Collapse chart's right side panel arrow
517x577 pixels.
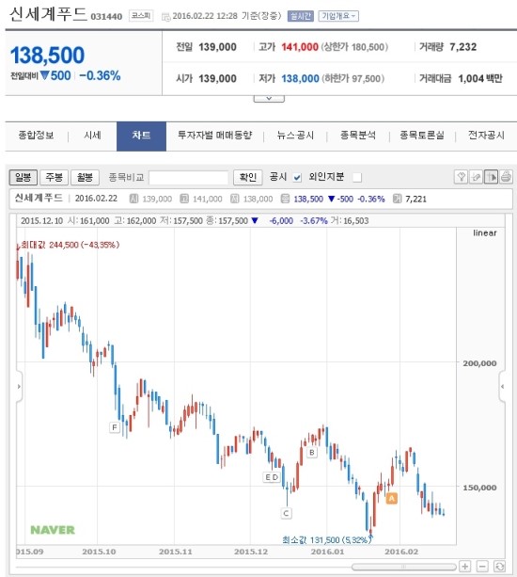point(502,386)
